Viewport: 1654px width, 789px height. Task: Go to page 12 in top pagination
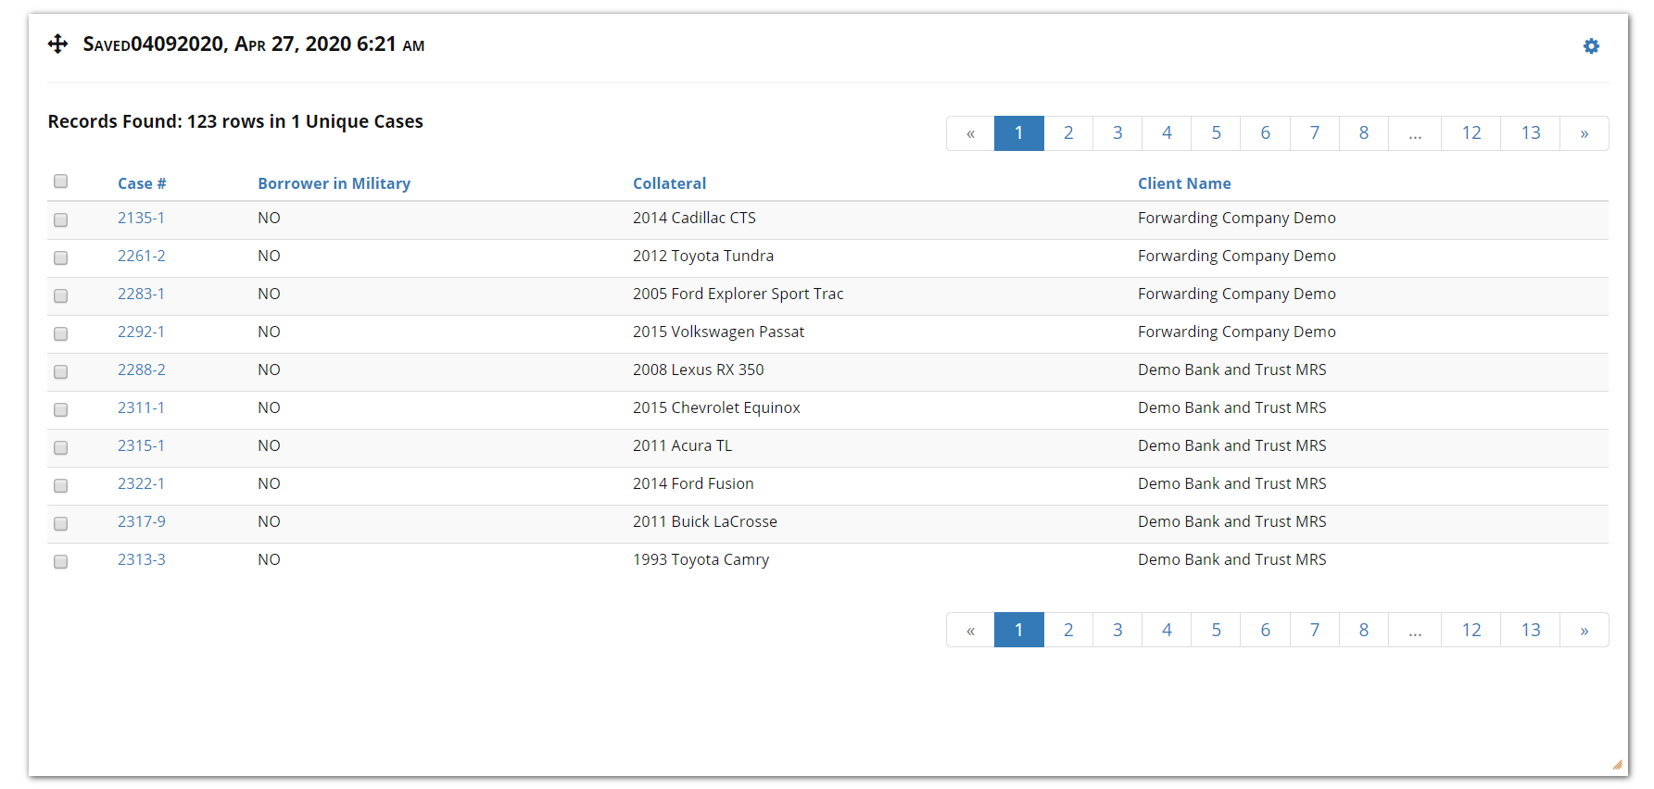point(1471,132)
